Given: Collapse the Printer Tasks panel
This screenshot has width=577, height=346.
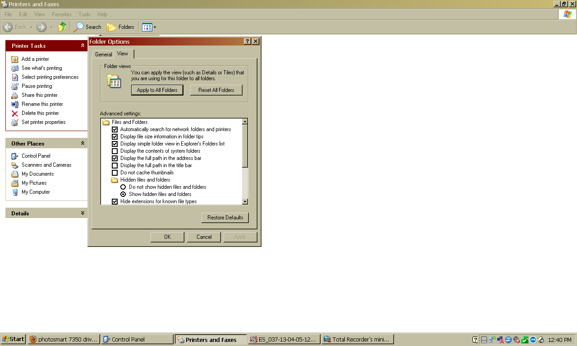Looking at the screenshot, I should (x=82, y=46).
